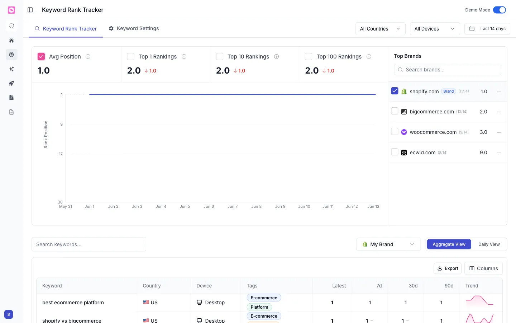Open the file report icon in sidebar
516x323 pixels.
11,112
